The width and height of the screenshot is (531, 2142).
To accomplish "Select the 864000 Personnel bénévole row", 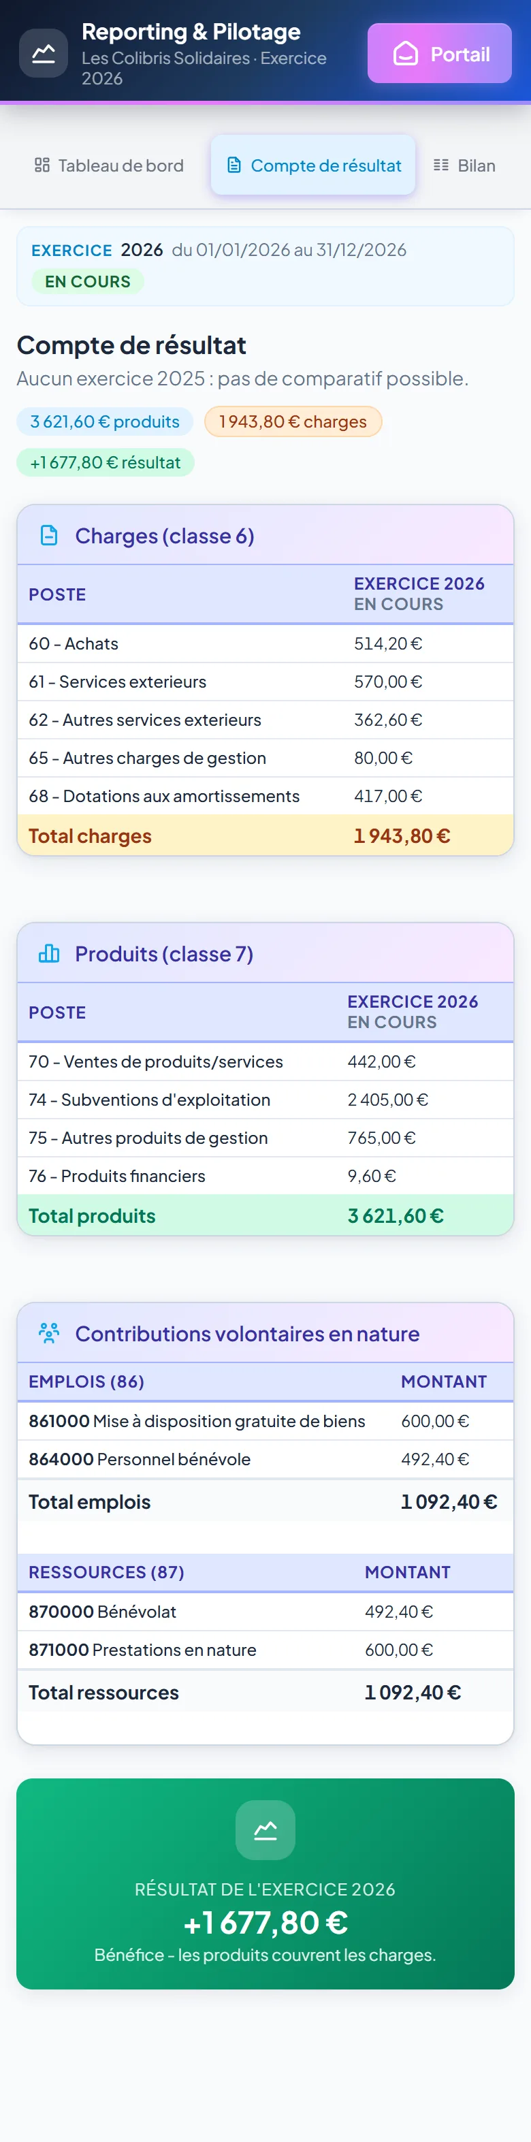I will [x=265, y=1460].
